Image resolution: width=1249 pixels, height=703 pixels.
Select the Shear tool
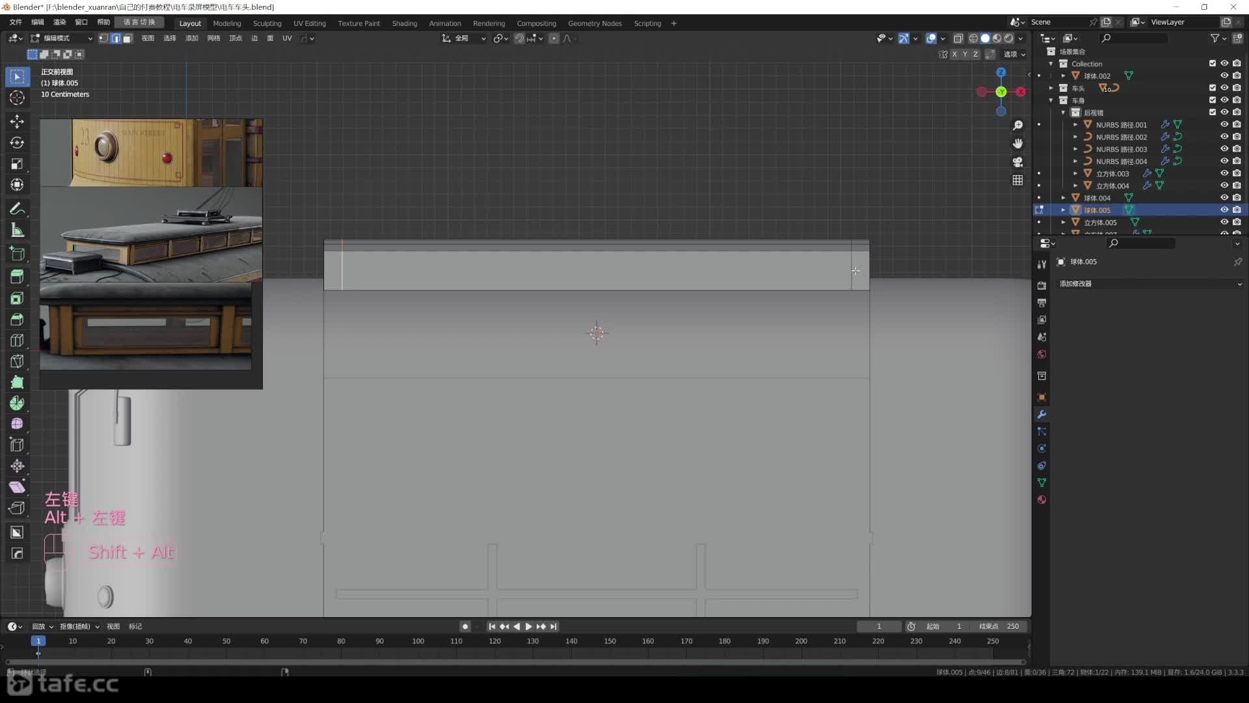coord(18,487)
